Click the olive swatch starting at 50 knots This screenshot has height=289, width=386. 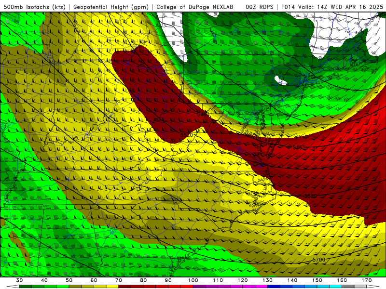[75, 287]
